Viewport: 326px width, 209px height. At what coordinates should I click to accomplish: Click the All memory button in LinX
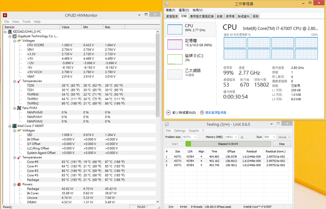pyautogui.click(x=242, y=137)
